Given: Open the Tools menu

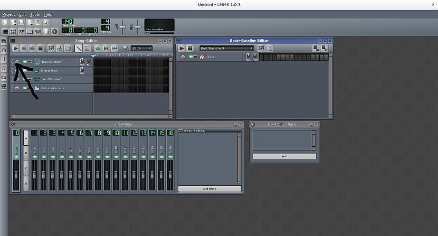Looking at the screenshot, I should (x=35, y=14).
